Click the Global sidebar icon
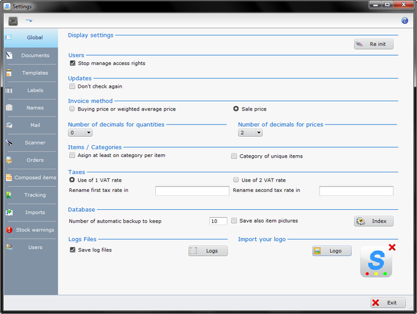This screenshot has width=417, height=314. coord(8,37)
